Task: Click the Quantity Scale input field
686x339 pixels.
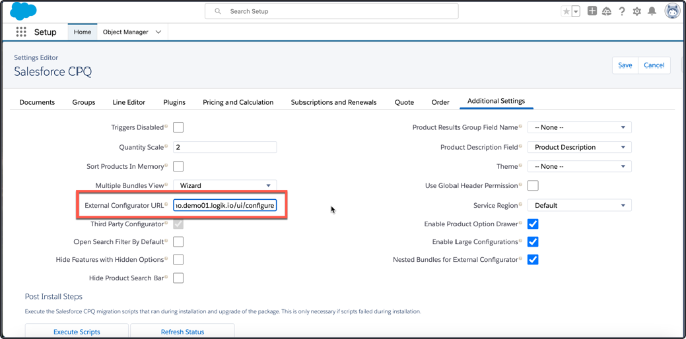Action: coord(225,147)
